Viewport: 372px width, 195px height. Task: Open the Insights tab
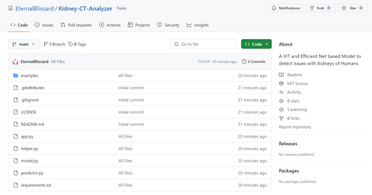[198, 25]
